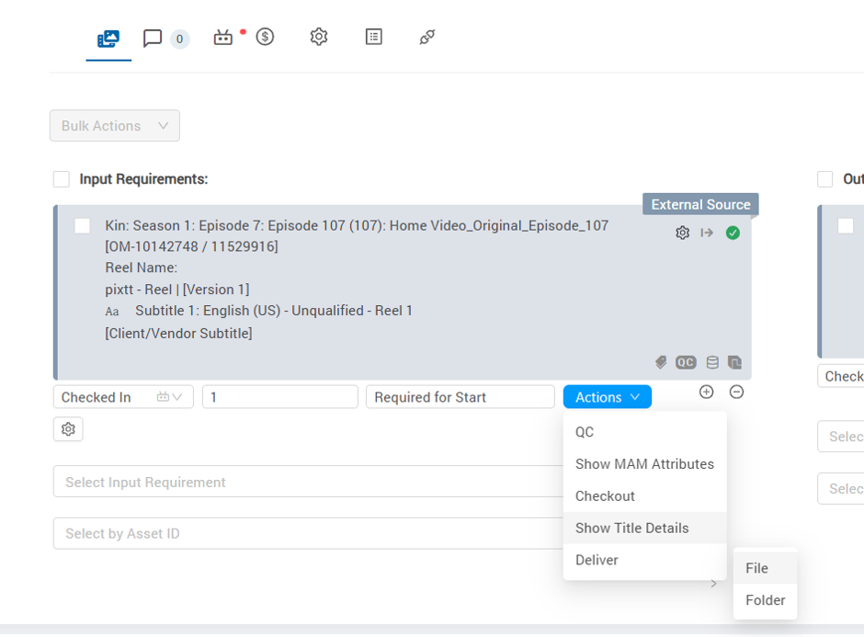This screenshot has height=637, width=864.
Task: Click the calendar icon in Checked In field
Action: coord(163,397)
